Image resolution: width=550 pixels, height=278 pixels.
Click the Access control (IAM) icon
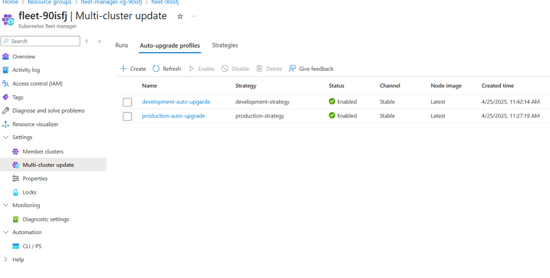coord(6,84)
